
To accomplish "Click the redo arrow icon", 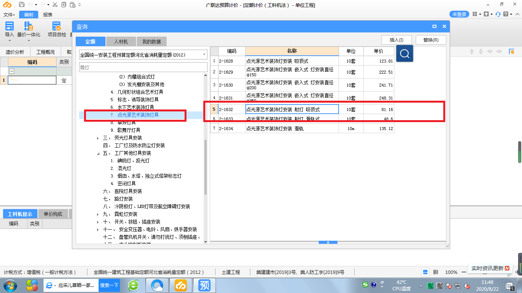I will [43, 5].
